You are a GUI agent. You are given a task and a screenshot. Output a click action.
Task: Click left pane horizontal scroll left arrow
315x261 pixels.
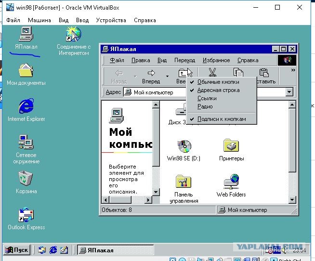[105, 200]
